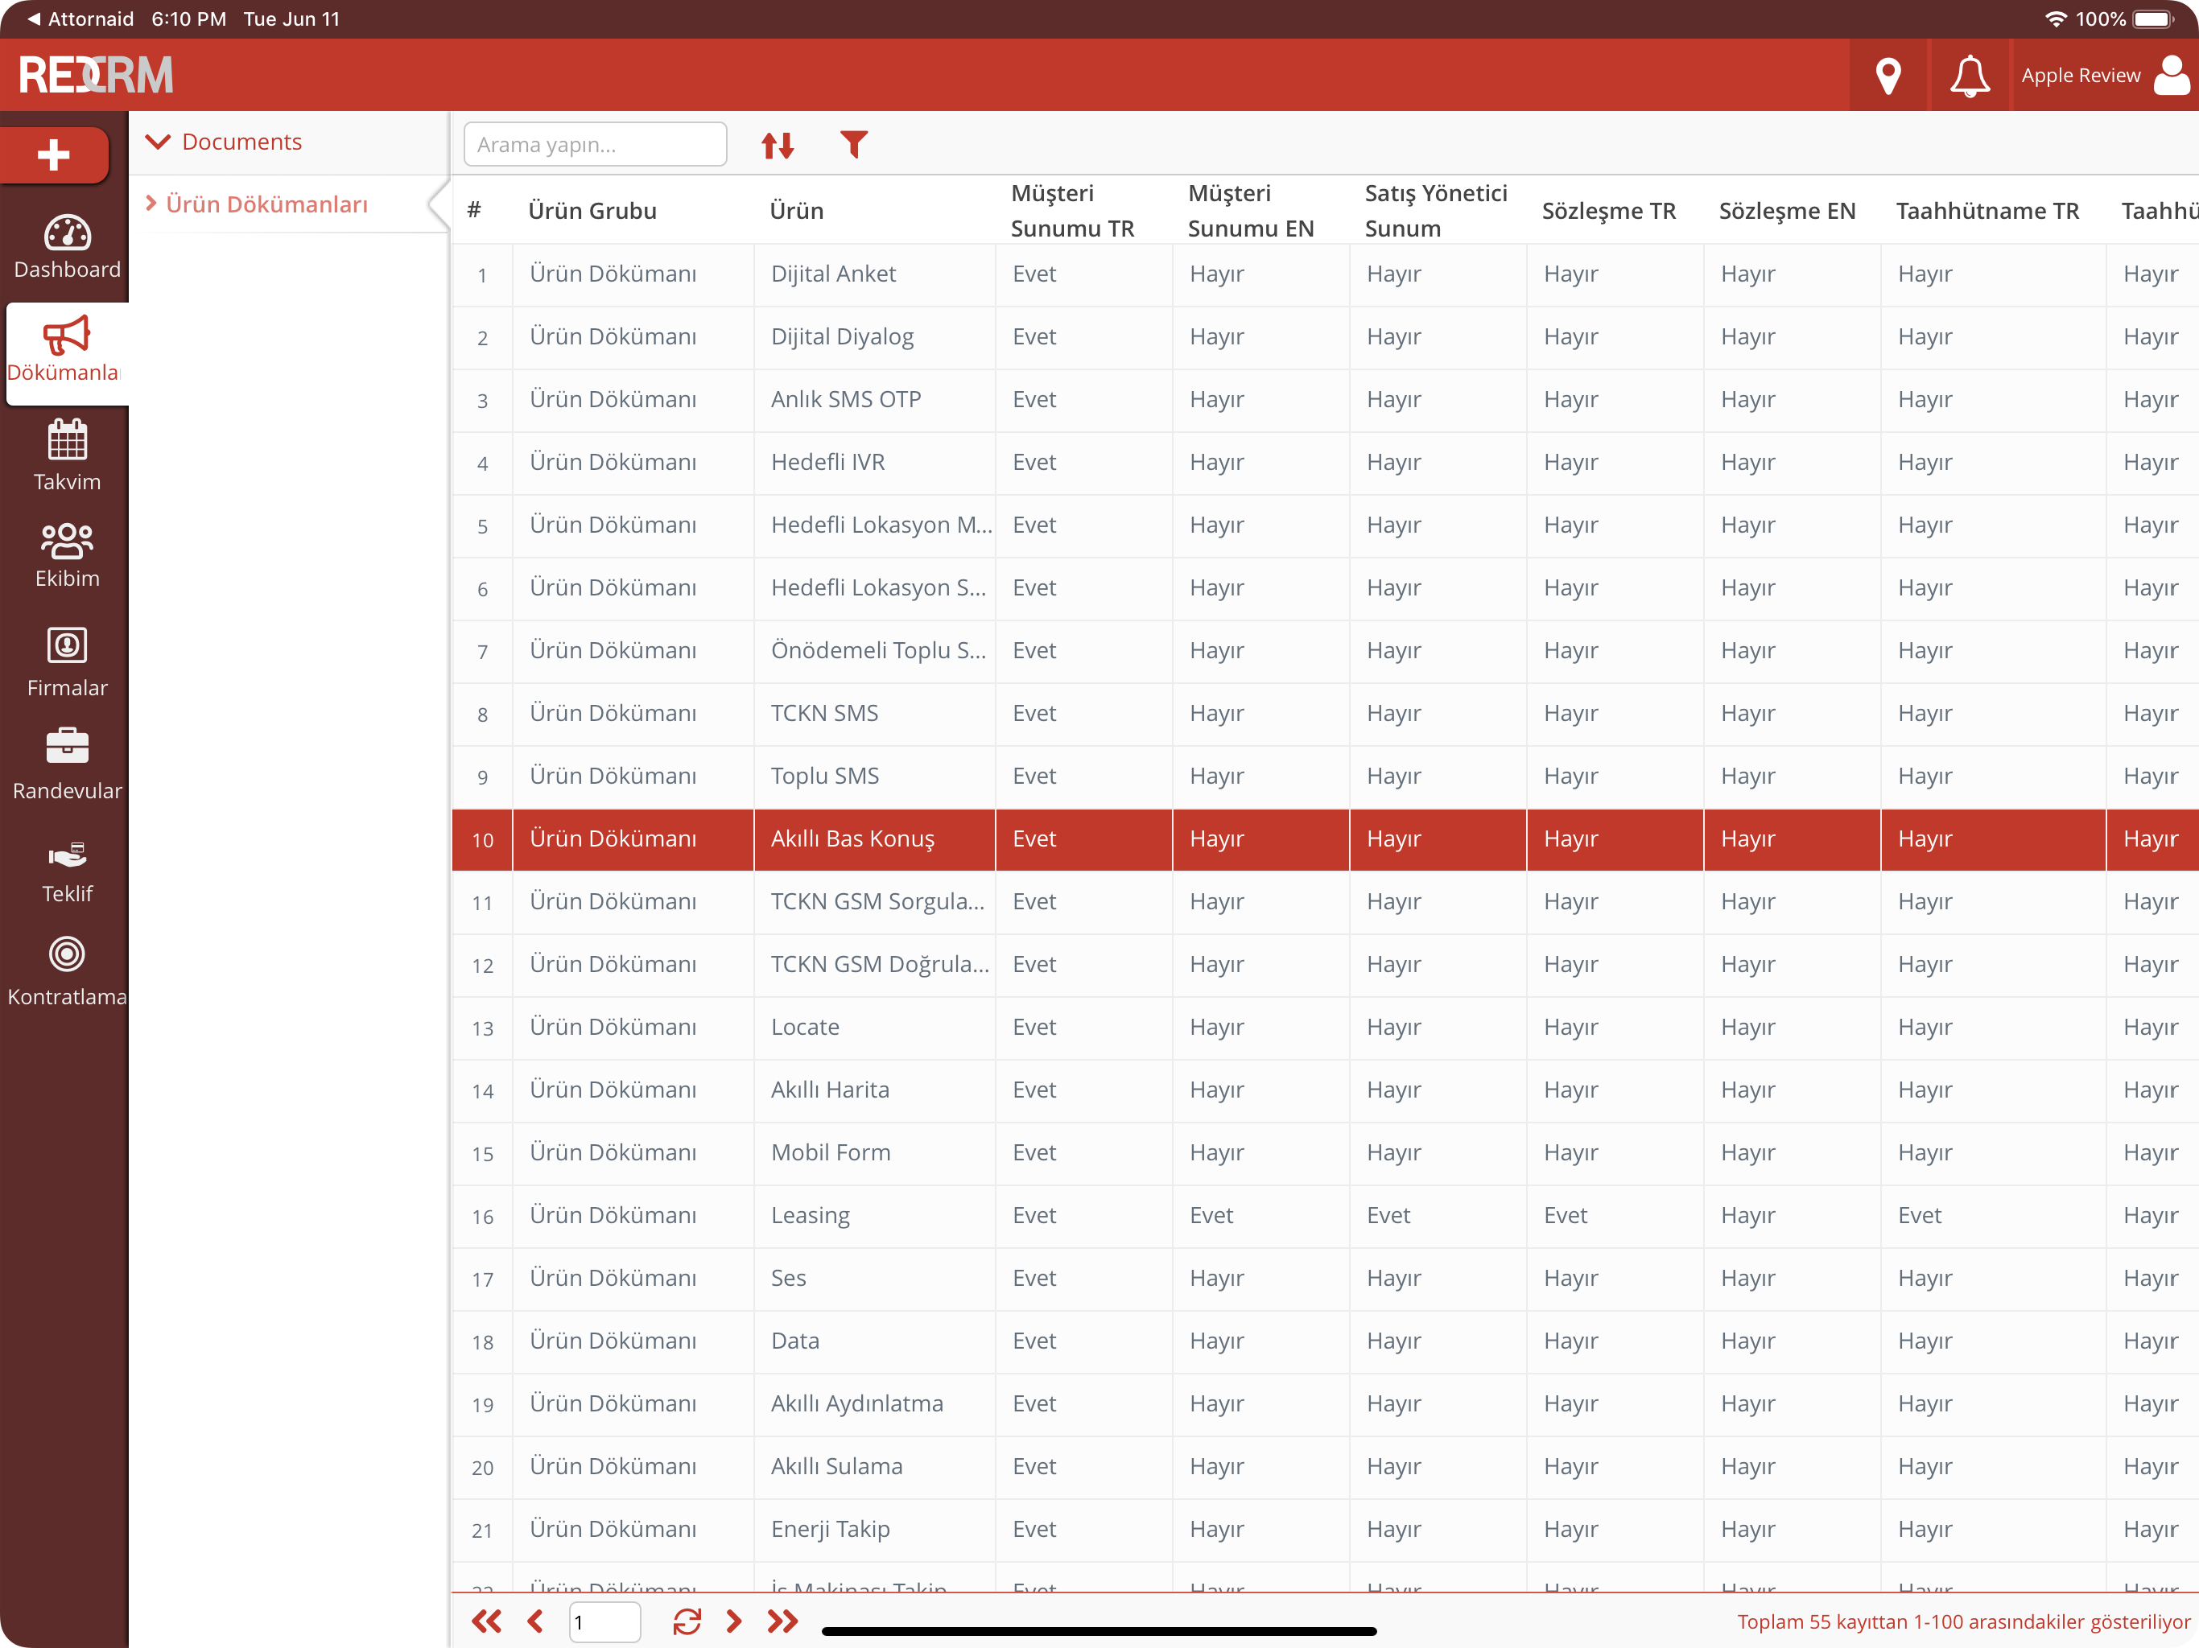Go to the next page
The image size is (2199, 1648).
click(733, 1622)
